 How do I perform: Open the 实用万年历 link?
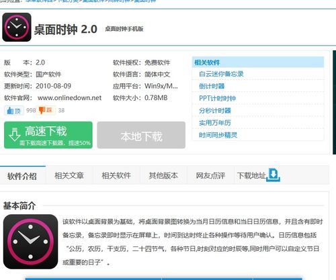(x=215, y=123)
